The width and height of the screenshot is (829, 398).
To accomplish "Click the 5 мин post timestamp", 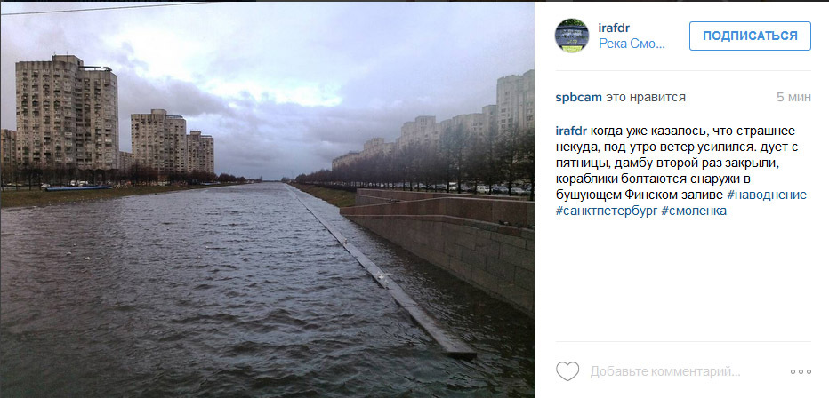I will [x=793, y=97].
